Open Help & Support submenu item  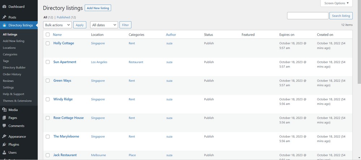(13, 94)
